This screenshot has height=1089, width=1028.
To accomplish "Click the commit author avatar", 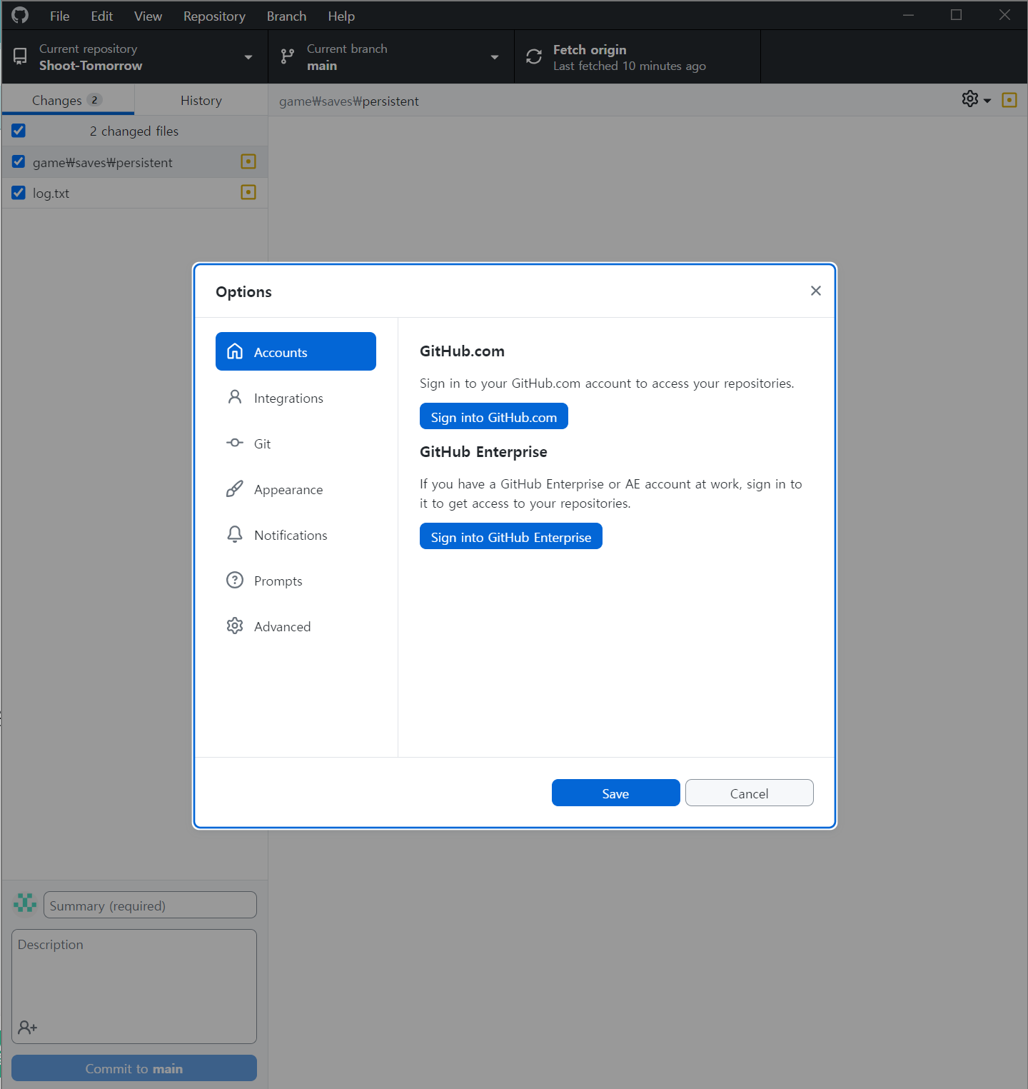I will [x=25, y=903].
